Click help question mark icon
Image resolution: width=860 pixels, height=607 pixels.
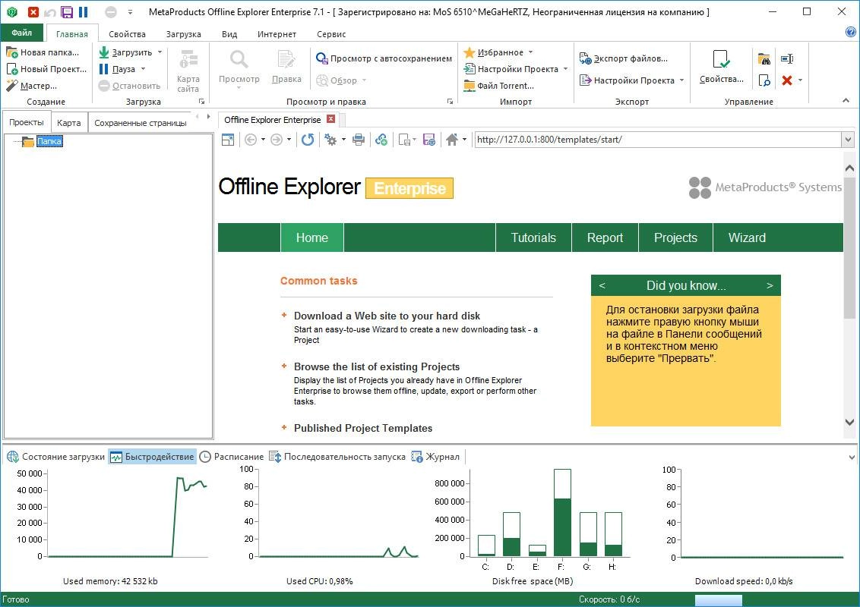click(851, 33)
